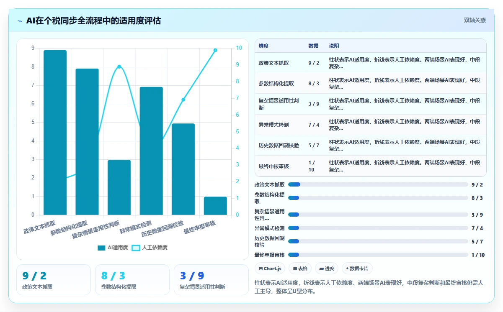Select the 历史数据回溯校验 table row cell

(x=279, y=145)
